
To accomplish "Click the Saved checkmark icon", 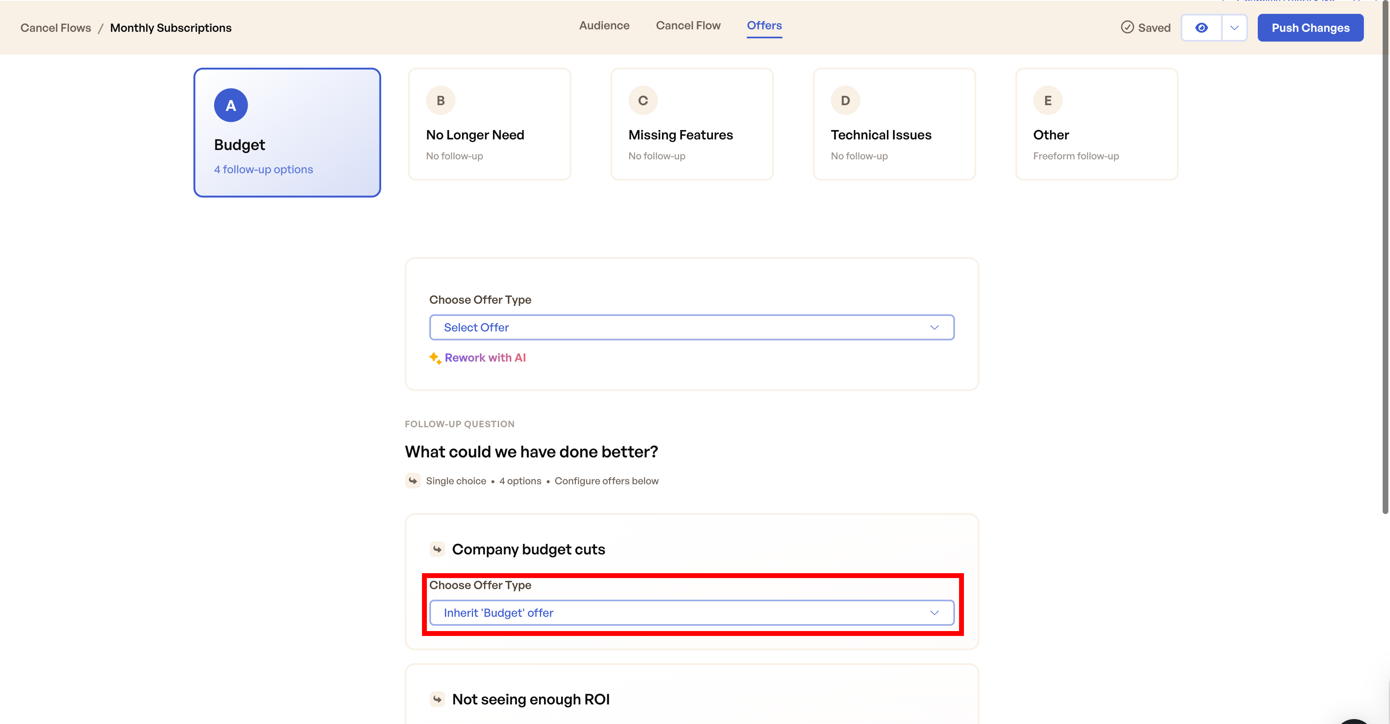I will [1127, 27].
